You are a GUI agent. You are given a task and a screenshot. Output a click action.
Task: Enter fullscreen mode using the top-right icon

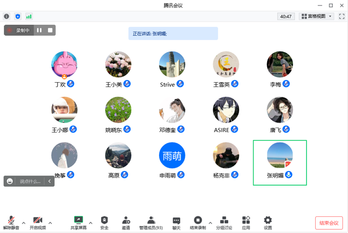(x=342, y=17)
